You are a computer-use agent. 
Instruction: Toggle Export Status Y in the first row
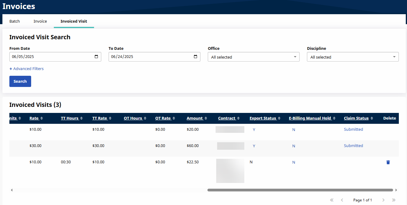coord(254,130)
